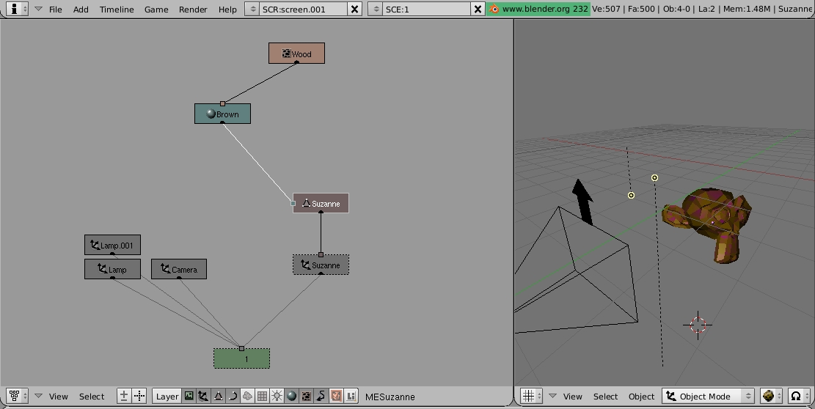Open the 3D view Select menu

point(605,397)
